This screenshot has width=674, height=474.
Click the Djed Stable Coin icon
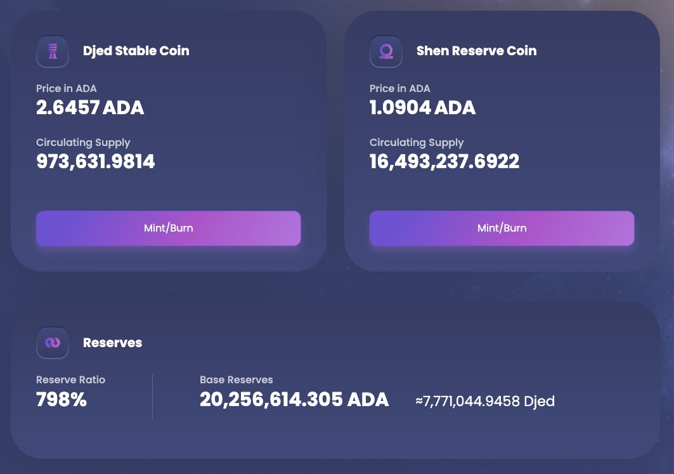[x=53, y=51]
